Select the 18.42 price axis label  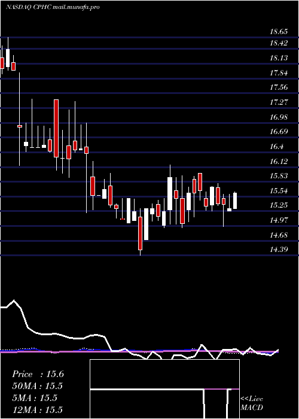point(279,43)
